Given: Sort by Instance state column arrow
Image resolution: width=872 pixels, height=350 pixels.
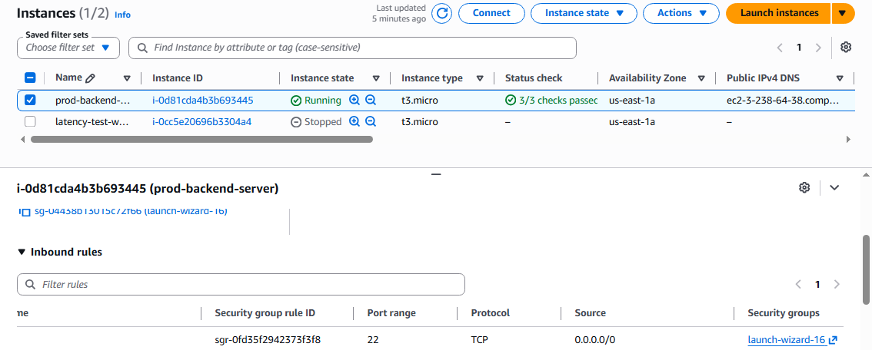Looking at the screenshot, I should tap(376, 78).
